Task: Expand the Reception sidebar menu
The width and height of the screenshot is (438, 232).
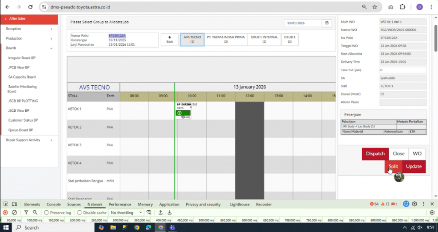Action: 29,29
